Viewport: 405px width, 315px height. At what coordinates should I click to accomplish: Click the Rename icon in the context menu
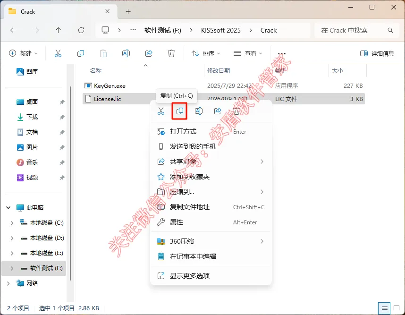click(x=199, y=111)
